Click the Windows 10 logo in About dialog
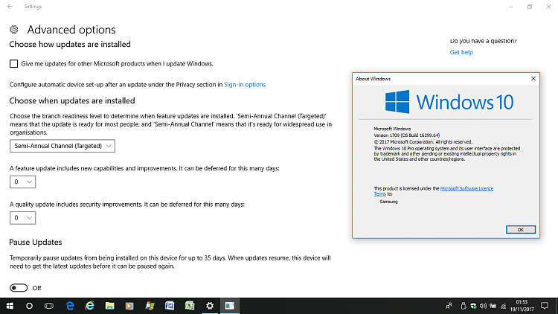558x314 pixels. [449, 102]
